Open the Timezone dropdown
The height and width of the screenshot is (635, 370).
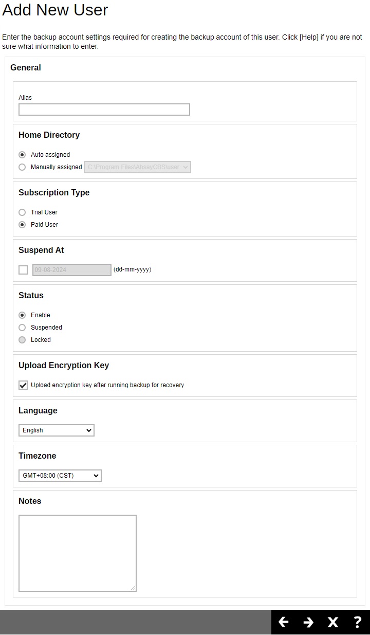(60, 476)
